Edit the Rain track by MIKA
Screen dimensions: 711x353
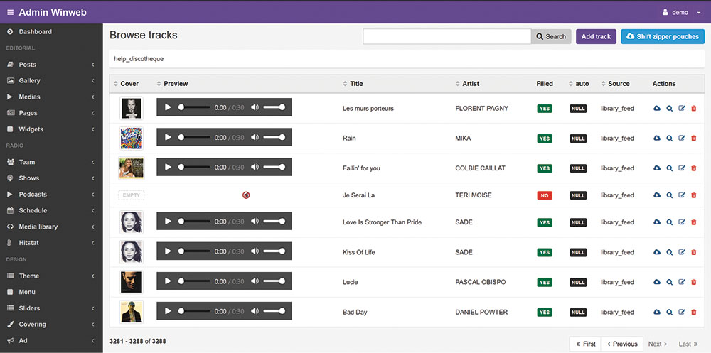pos(682,139)
